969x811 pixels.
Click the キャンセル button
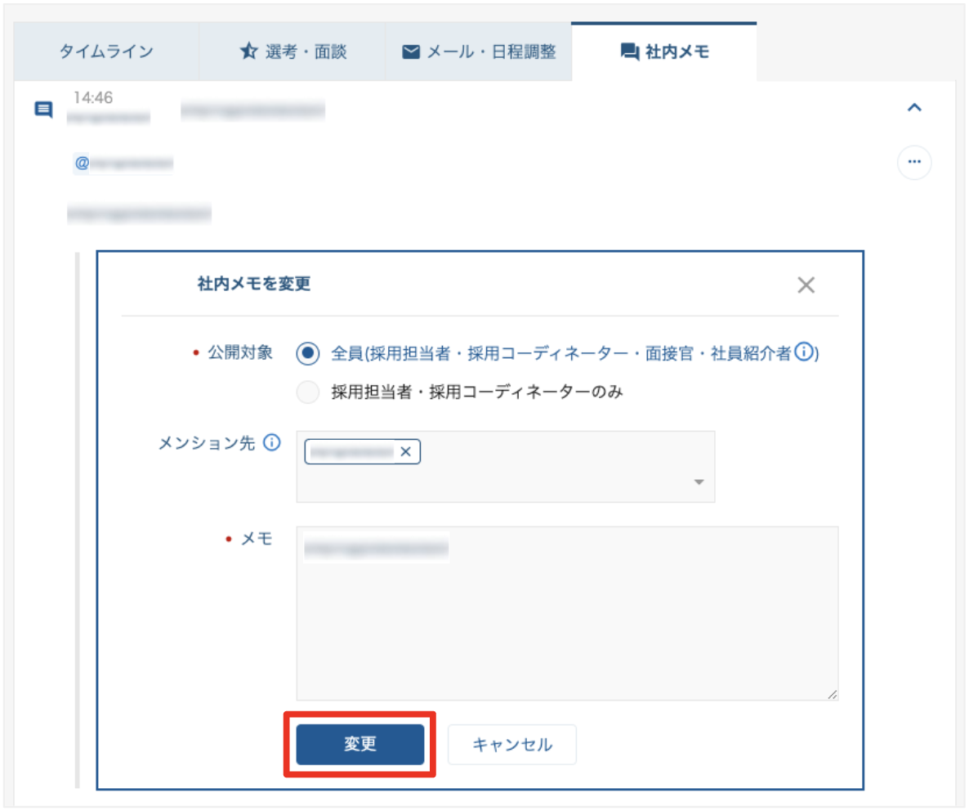(512, 744)
